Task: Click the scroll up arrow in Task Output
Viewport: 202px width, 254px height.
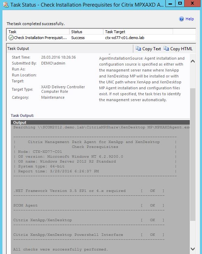Action: tap(193, 61)
